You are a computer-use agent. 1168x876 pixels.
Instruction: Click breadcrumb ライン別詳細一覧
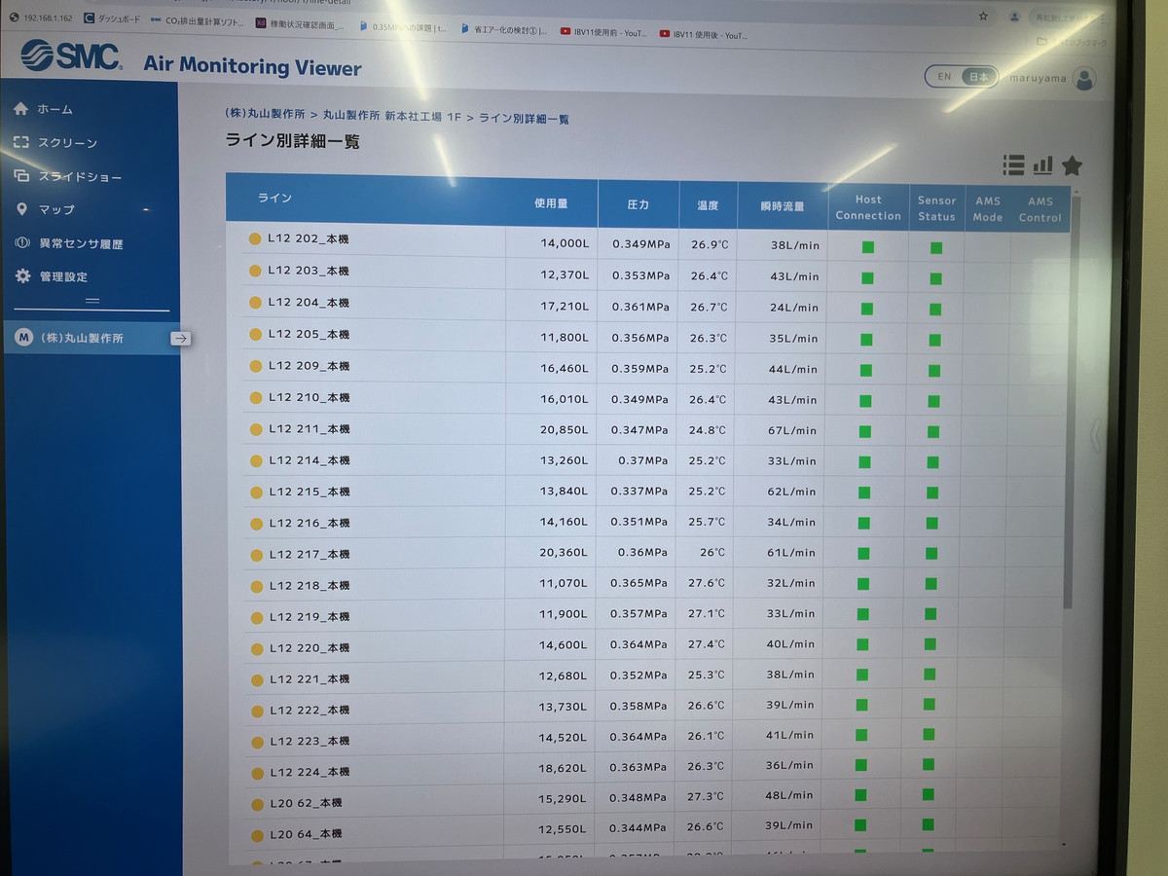pos(524,119)
